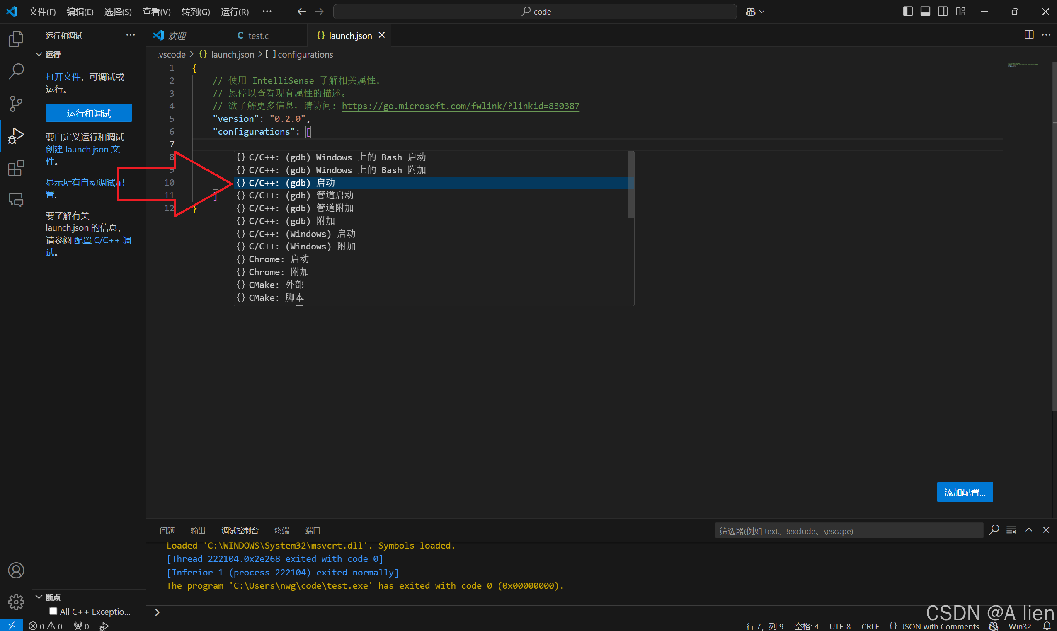The height and width of the screenshot is (631, 1057).
Task: Enable All C++ Exceptions breakpoint checkbox
Action: point(53,611)
